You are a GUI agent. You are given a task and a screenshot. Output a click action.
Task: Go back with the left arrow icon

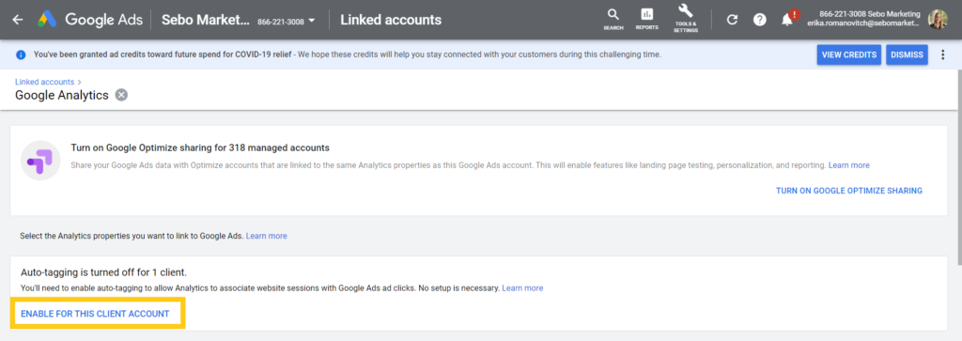pos(18,20)
